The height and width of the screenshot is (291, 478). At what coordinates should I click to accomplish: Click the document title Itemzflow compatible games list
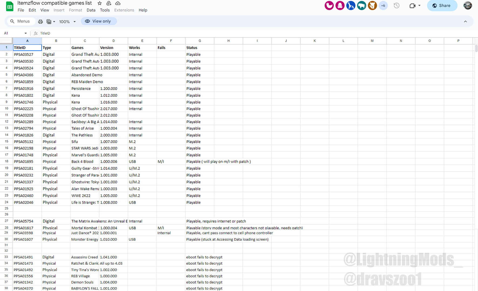tap(55, 3)
